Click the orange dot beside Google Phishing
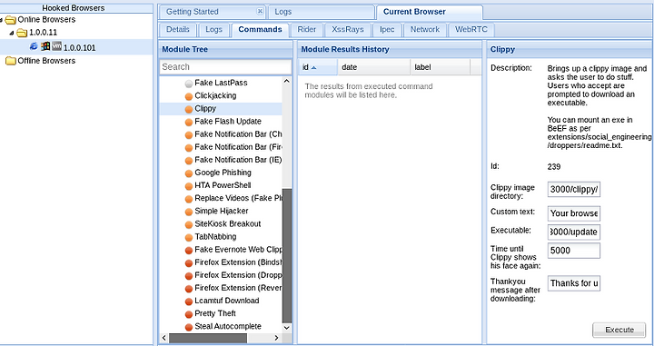This screenshot has width=654, height=346. [x=189, y=173]
